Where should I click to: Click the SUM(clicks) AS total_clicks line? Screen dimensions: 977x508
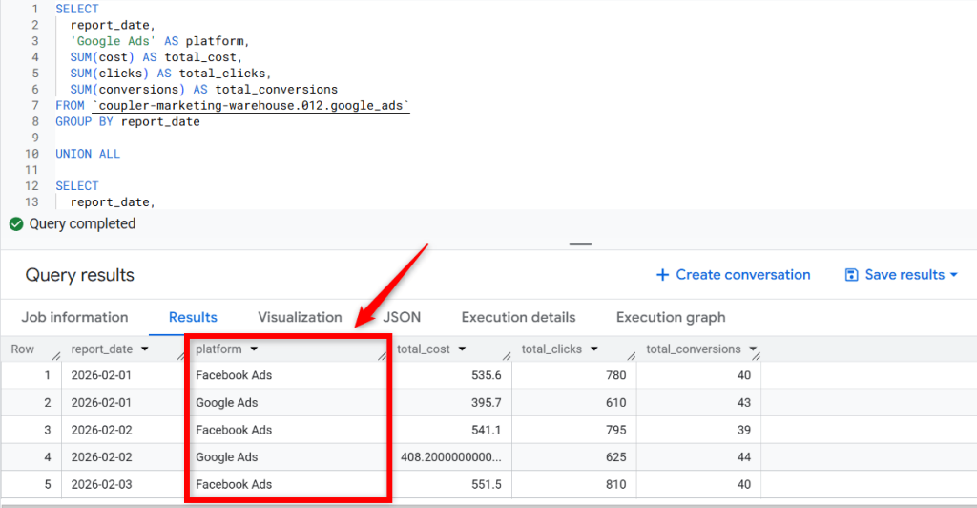coord(170,74)
